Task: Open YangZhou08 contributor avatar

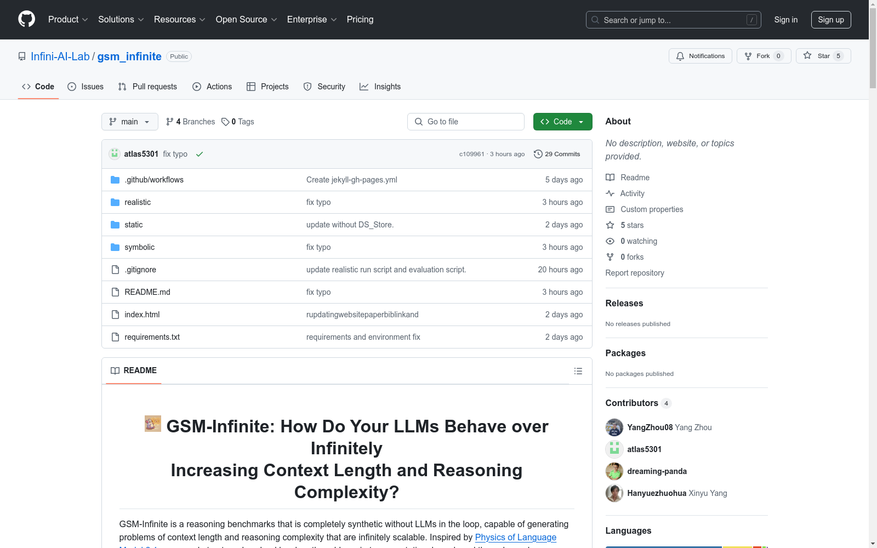Action: [x=614, y=427]
